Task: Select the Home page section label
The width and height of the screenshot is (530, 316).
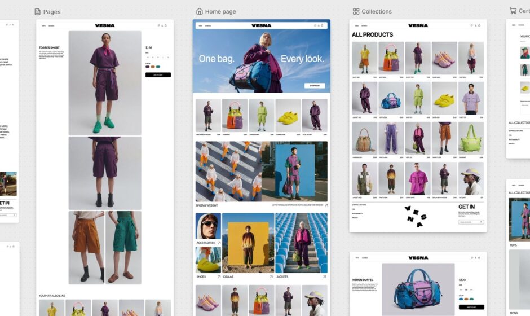Action: click(220, 11)
